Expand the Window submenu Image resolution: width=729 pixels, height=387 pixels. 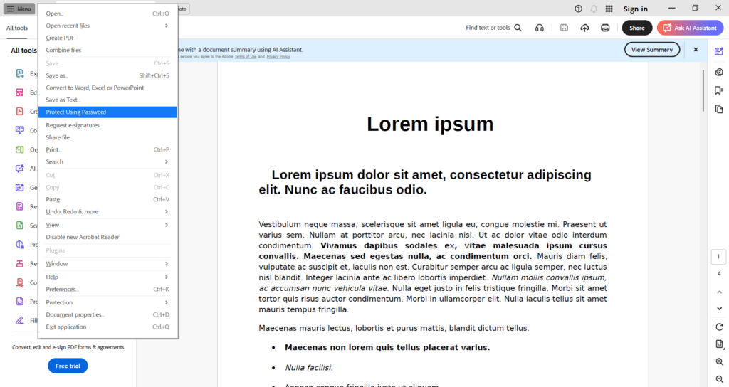pos(107,263)
